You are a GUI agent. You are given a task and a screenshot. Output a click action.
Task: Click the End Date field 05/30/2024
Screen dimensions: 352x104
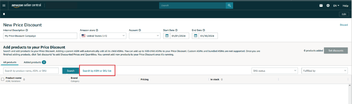pyautogui.click(x=208, y=36)
